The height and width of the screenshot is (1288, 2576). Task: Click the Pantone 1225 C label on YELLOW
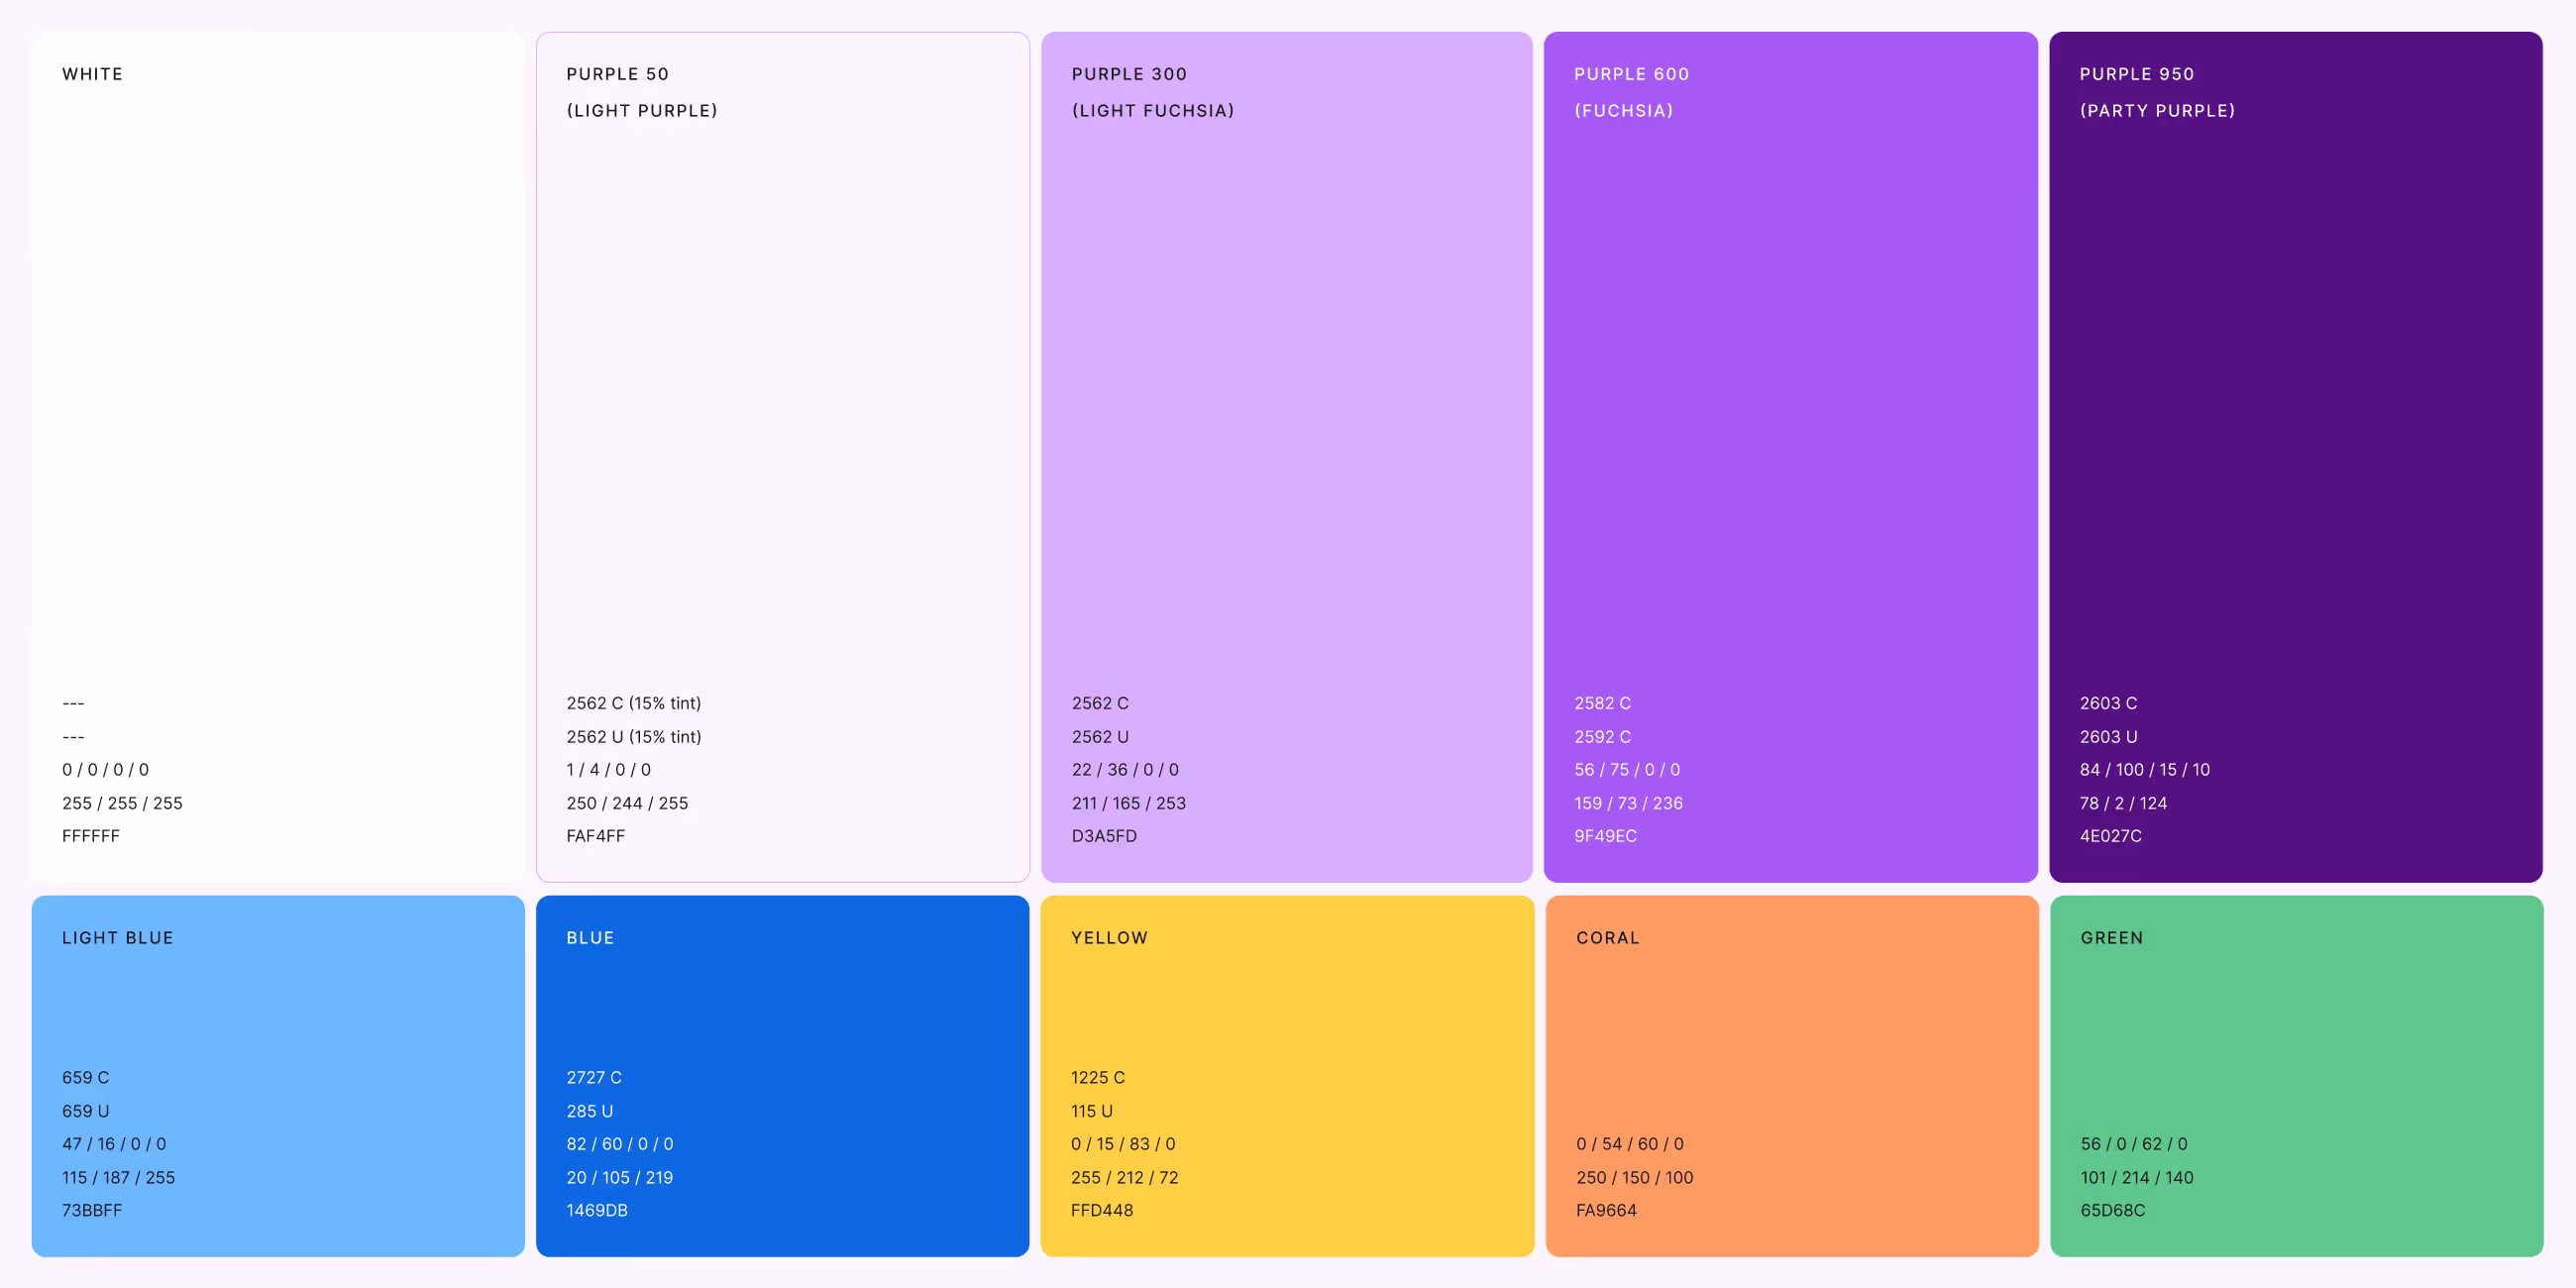pyautogui.click(x=1098, y=1077)
